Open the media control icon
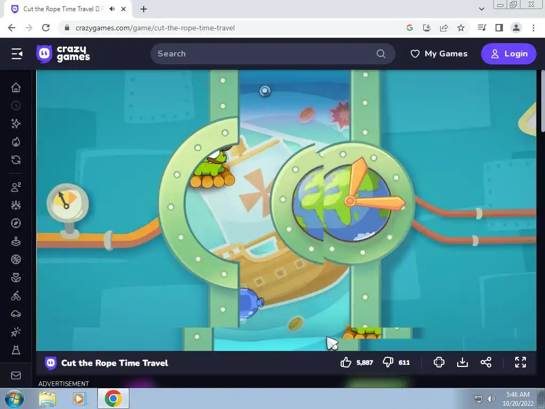The height and width of the screenshot is (409, 545). pos(482,28)
